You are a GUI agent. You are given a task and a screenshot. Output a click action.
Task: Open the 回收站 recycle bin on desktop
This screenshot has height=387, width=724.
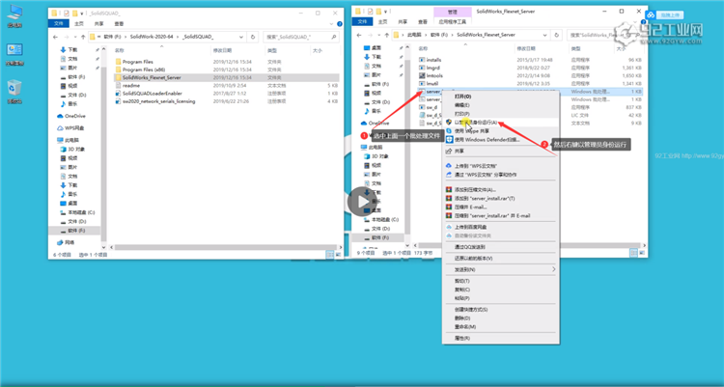coord(14,92)
